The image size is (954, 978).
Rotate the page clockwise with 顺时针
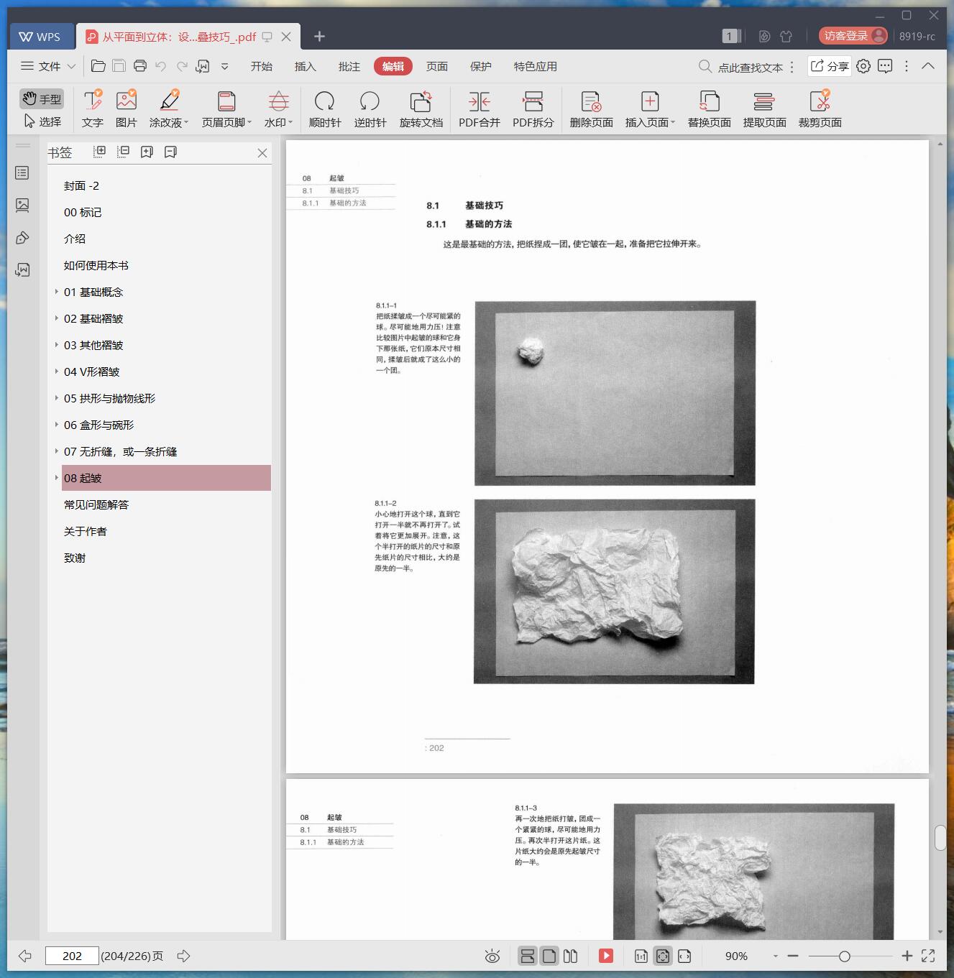coord(325,109)
